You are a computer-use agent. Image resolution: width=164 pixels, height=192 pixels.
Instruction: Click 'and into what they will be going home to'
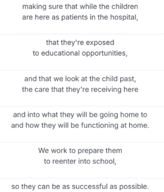point(80,115)
